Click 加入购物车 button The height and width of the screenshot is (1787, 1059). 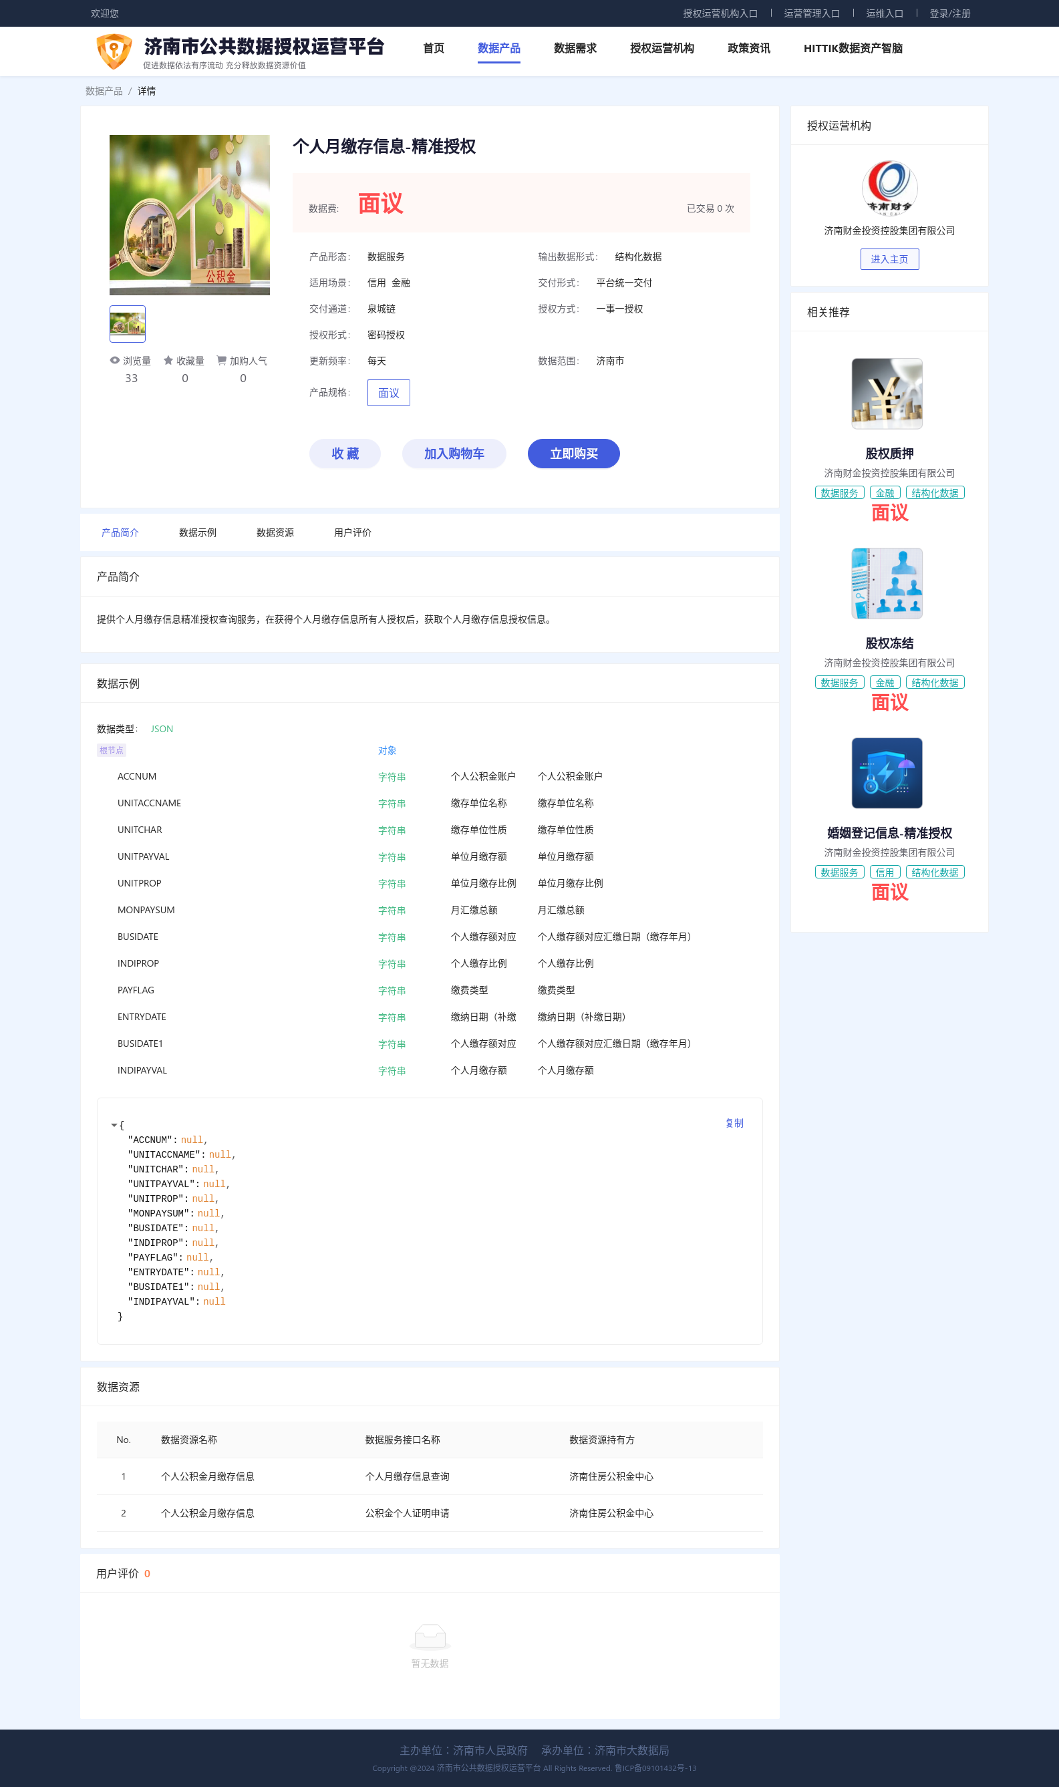[x=454, y=454]
